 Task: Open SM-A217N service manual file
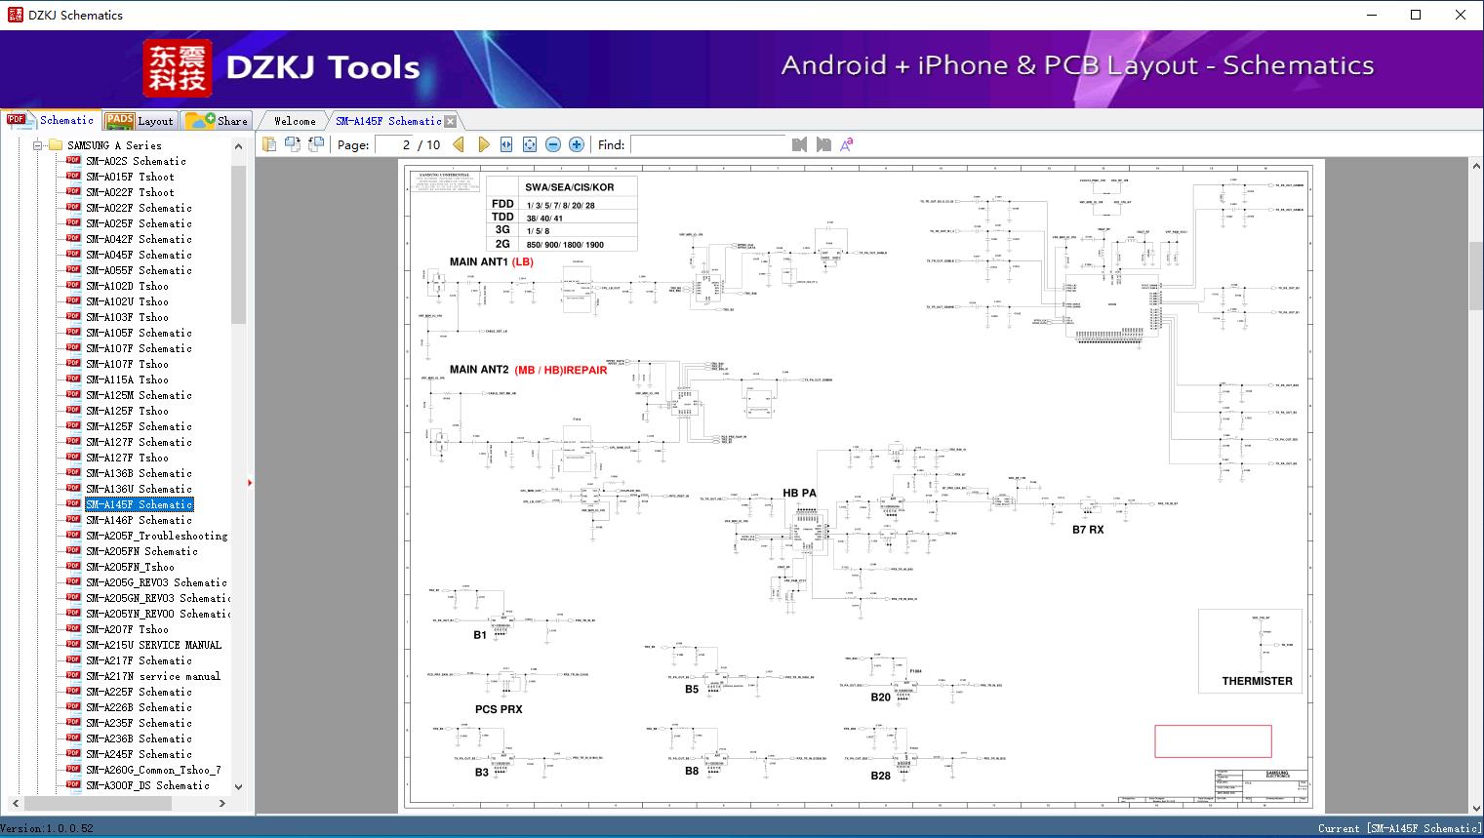tap(152, 676)
